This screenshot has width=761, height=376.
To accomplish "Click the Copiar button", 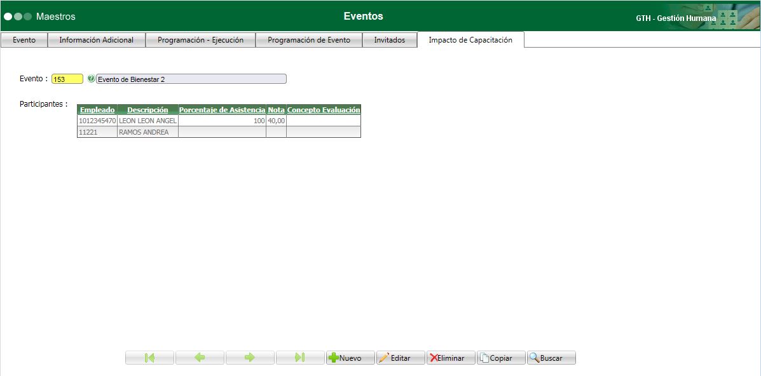I will coord(502,358).
